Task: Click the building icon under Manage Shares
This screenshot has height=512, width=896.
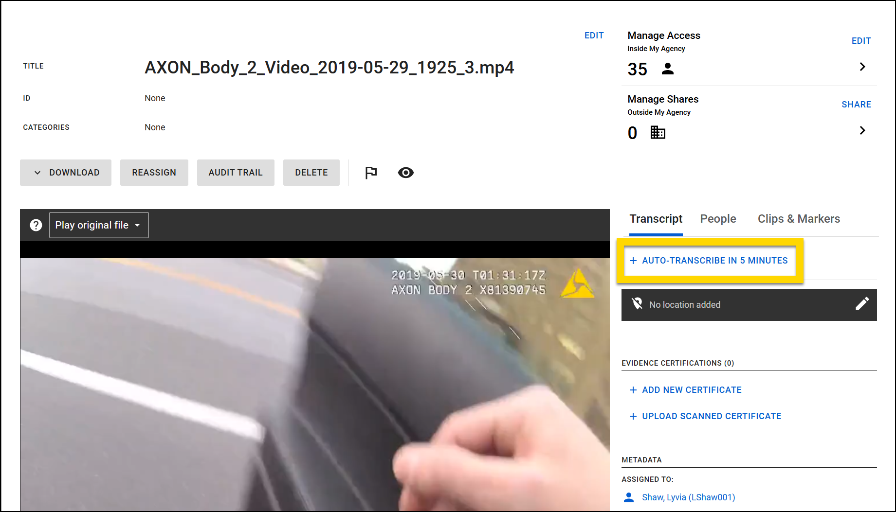Action: (x=658, y=132)
